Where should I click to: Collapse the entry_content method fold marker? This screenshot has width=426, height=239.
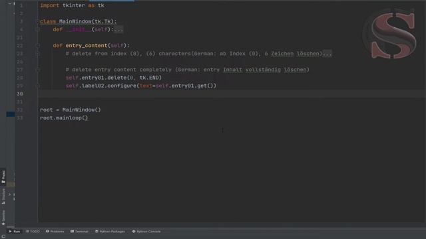(x=38, y=46)
